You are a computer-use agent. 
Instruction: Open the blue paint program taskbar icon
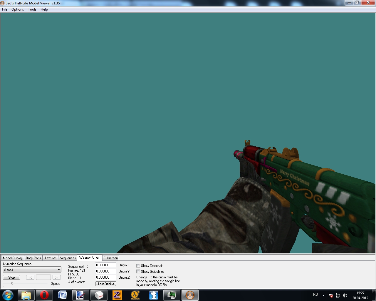(x=80, y=295)
